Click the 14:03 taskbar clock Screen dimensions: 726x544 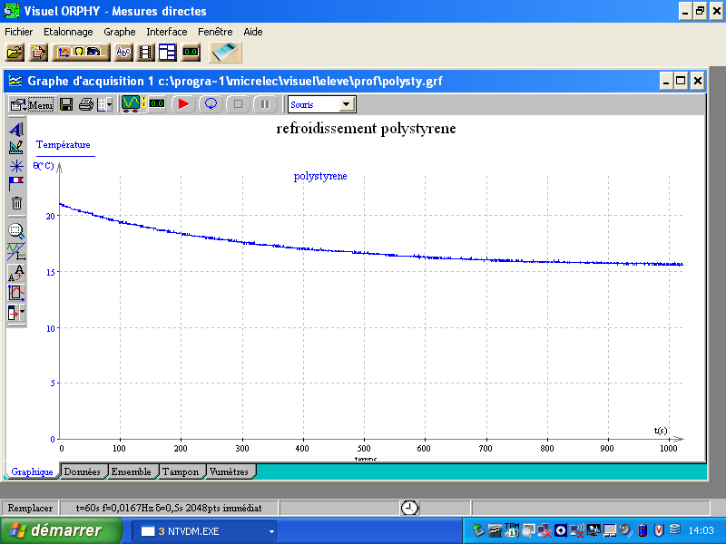[x=701, y=530]
